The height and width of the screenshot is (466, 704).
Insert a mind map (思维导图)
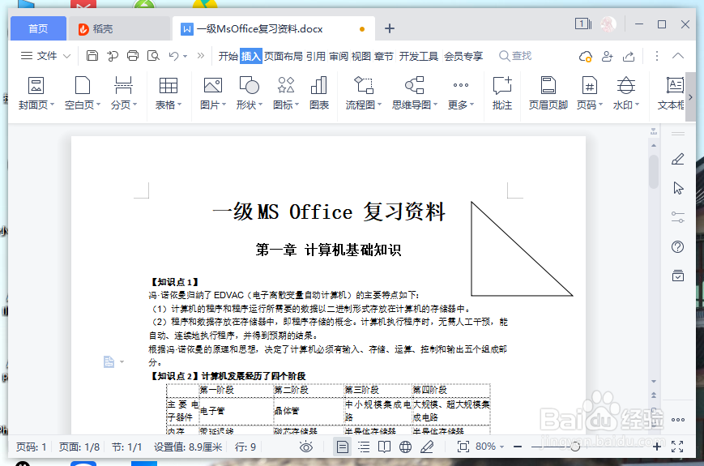click(415, 93)
